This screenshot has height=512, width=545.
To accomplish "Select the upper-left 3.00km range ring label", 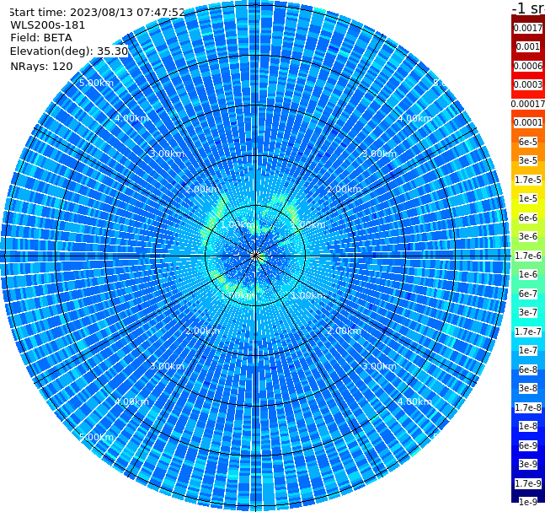I will tap(167, 154).
